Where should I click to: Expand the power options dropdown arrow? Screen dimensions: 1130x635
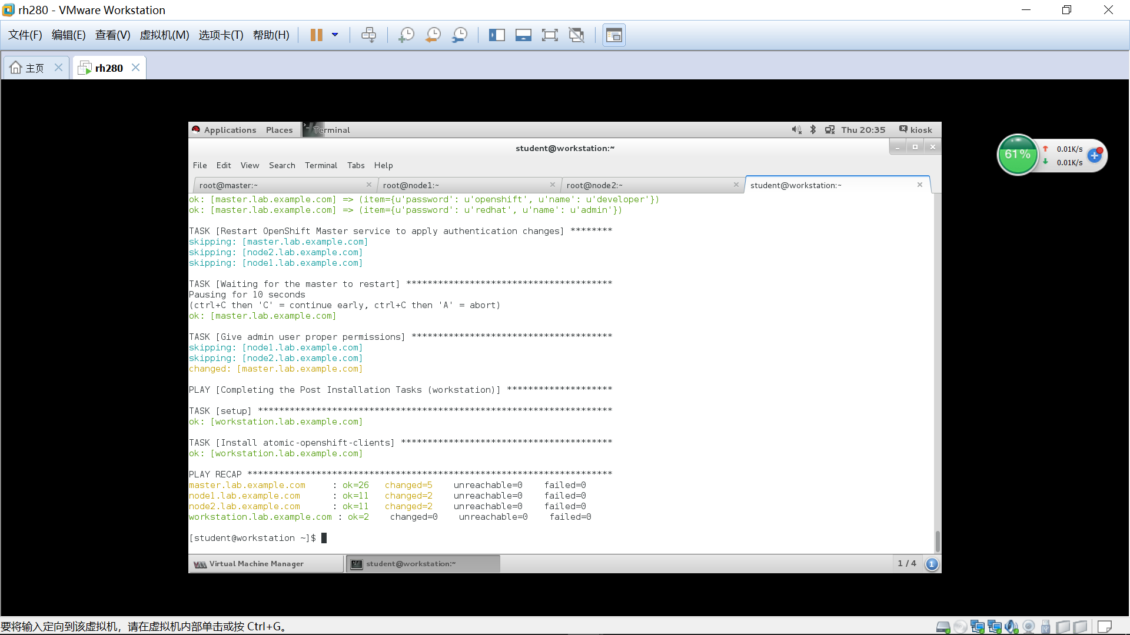click(335, 35)
